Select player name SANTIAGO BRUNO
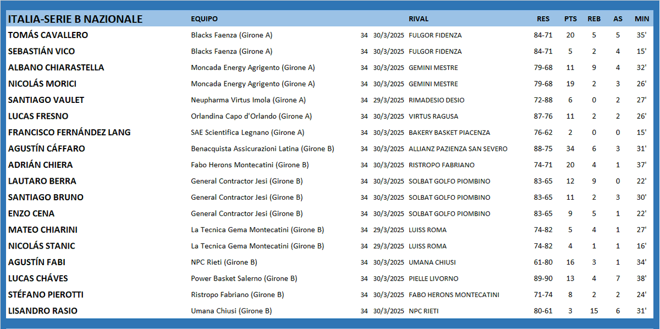 click(x=46, y=198)
